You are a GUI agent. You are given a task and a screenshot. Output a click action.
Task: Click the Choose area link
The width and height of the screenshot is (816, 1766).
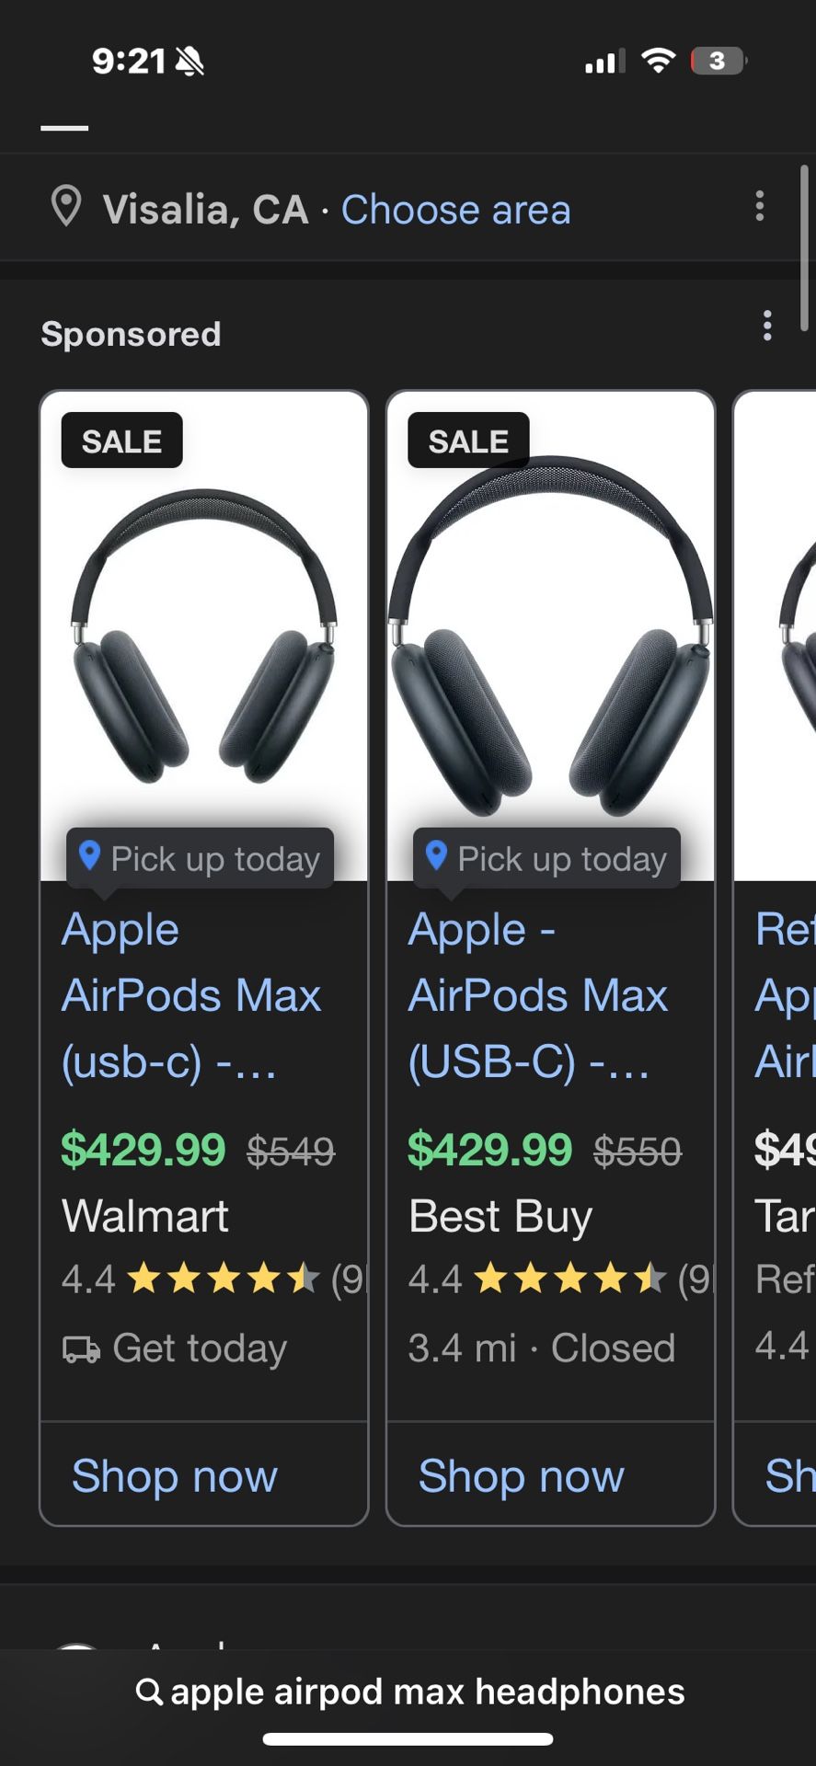coord(455,210)
